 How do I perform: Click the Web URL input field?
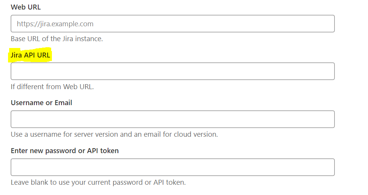pos(173,24)
